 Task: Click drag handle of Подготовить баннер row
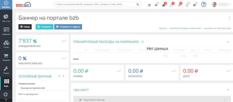click(76, 100)
